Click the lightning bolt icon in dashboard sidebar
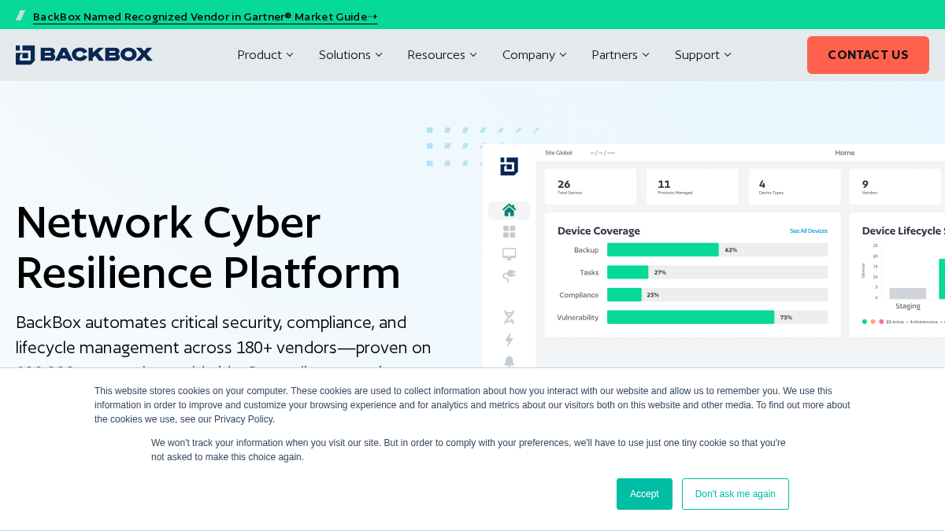Image resolution: width=945 pixels, height=531 pixels. click(510, 340)
